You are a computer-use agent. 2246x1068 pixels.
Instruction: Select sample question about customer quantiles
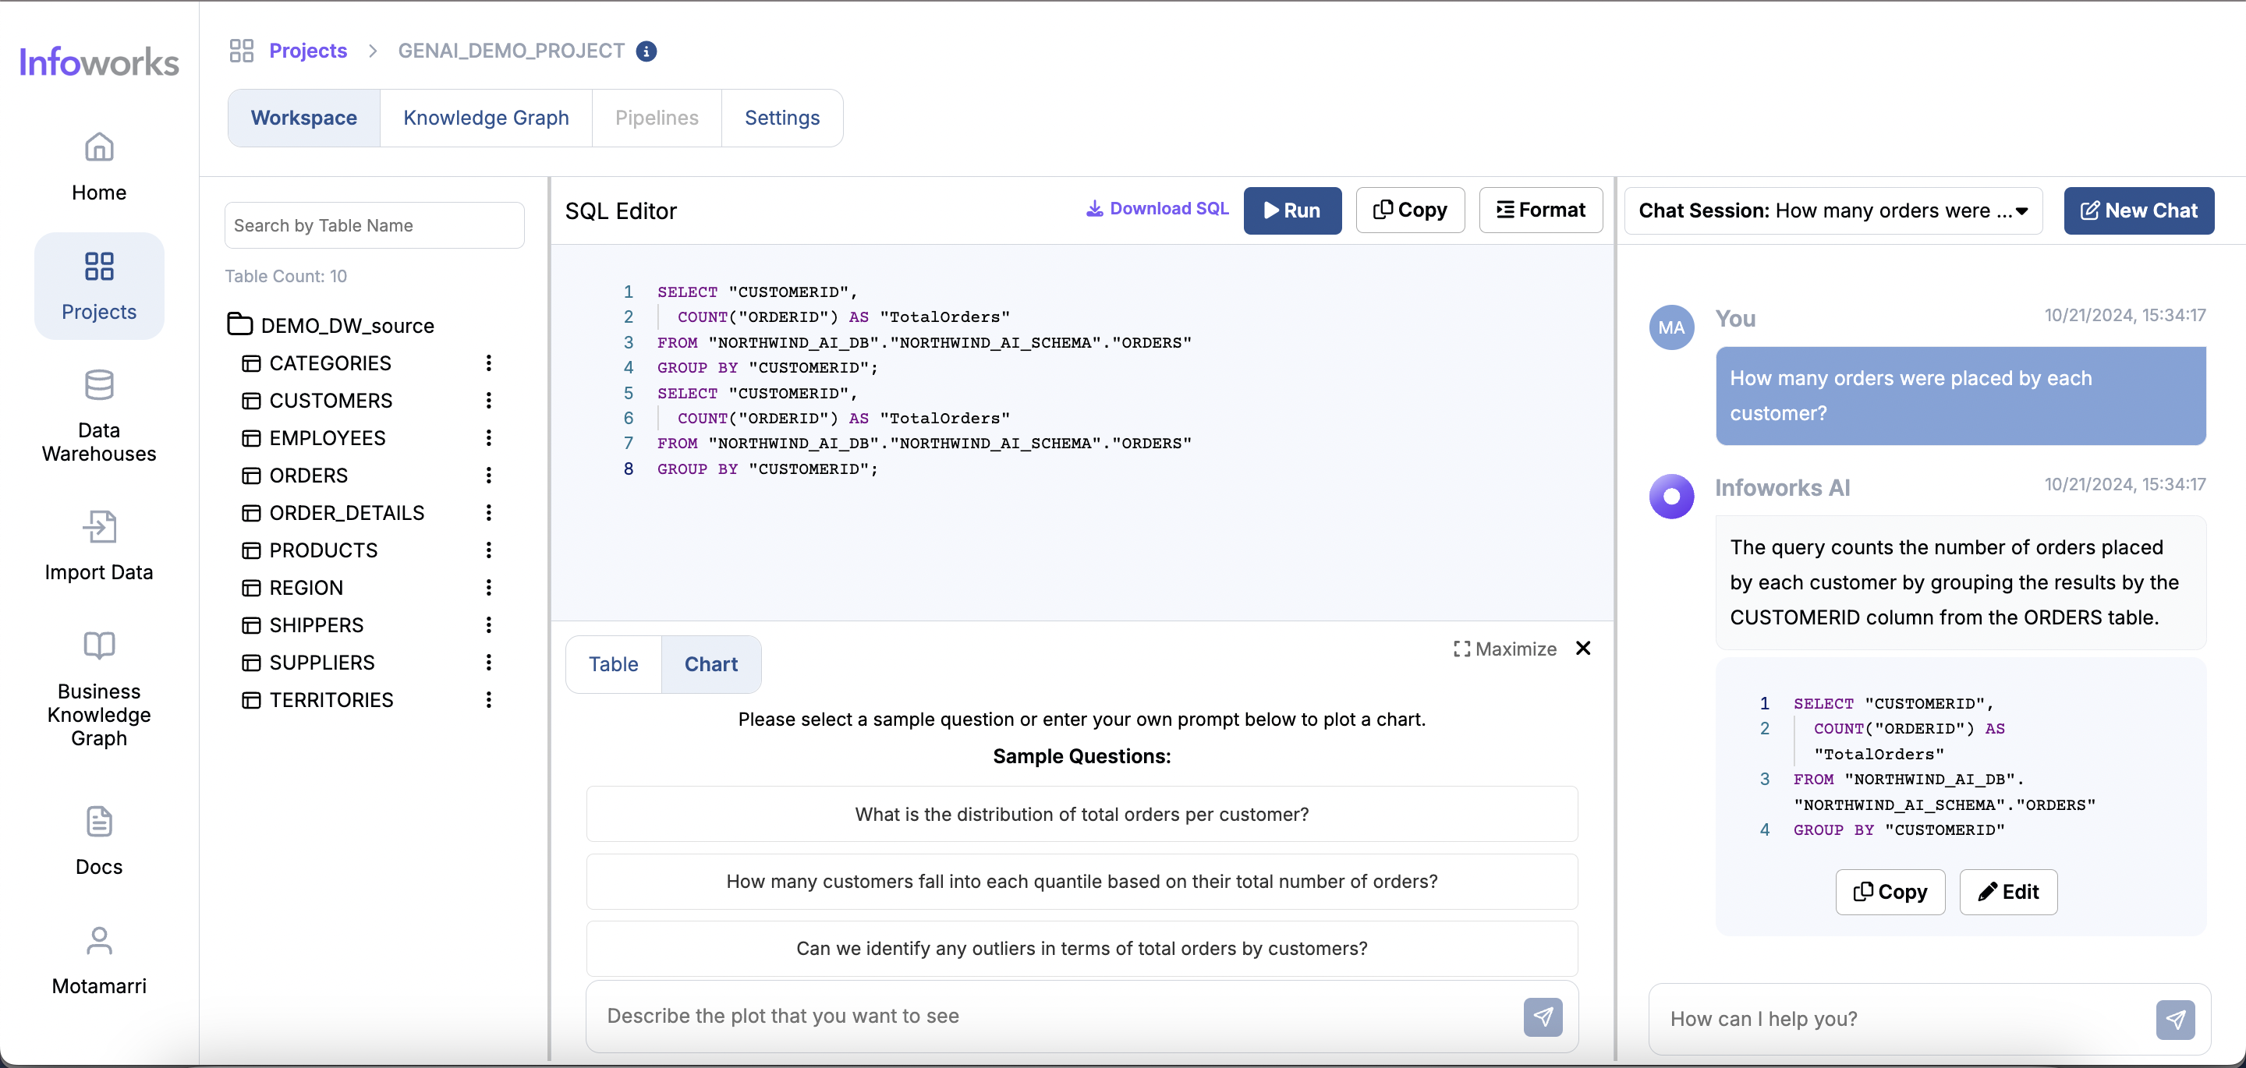pyautogui.click(x=1081, y=882)
